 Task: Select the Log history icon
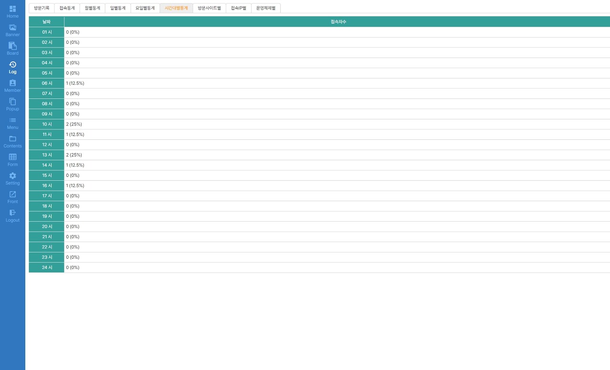12,64
